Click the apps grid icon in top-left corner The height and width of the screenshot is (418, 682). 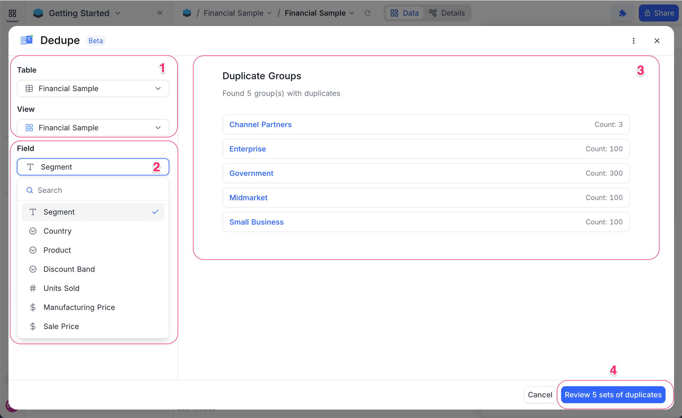pos(12,13)
